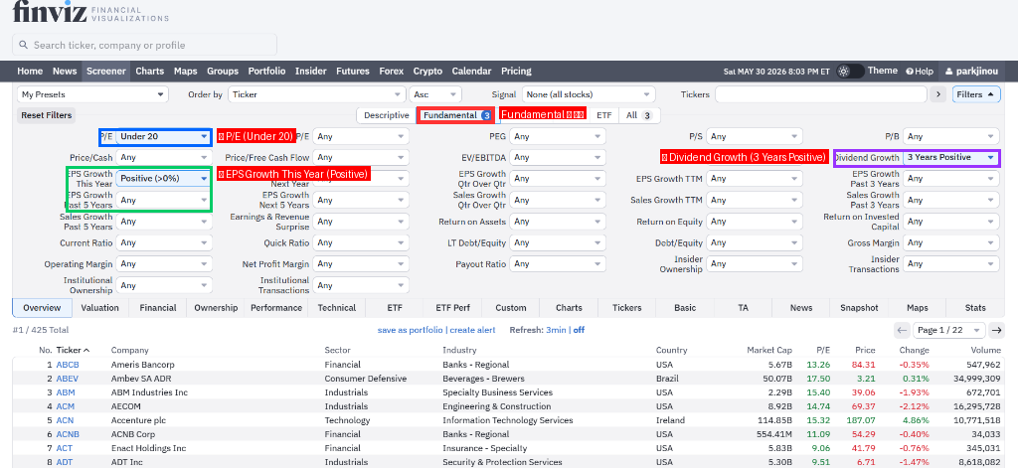Open the Charts nav item
1018x468 pixels.
coord(149,72)
